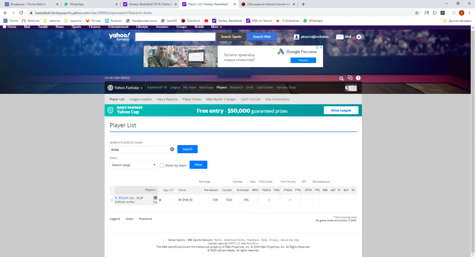Viewport: 475px width, 257px height.
Task: Bookmark this page with the star icon
Action: (x=417, y=13)
